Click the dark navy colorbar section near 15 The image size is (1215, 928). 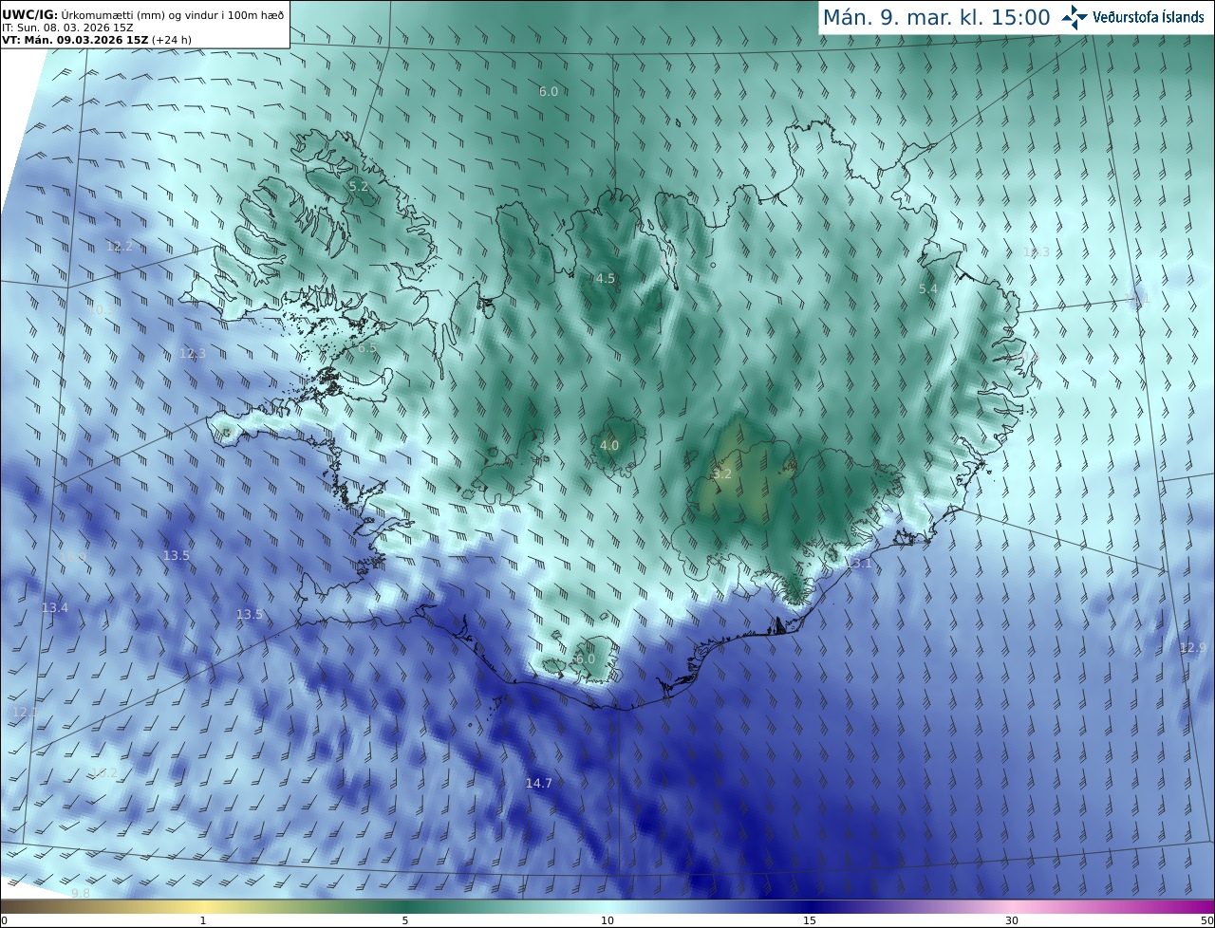point(810,906)
